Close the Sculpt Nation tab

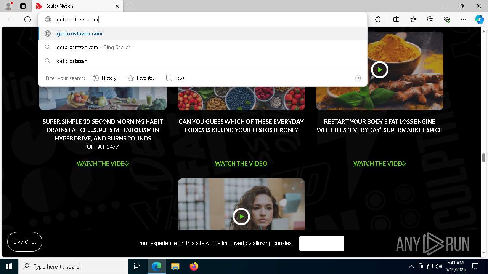tap(117, 6)
